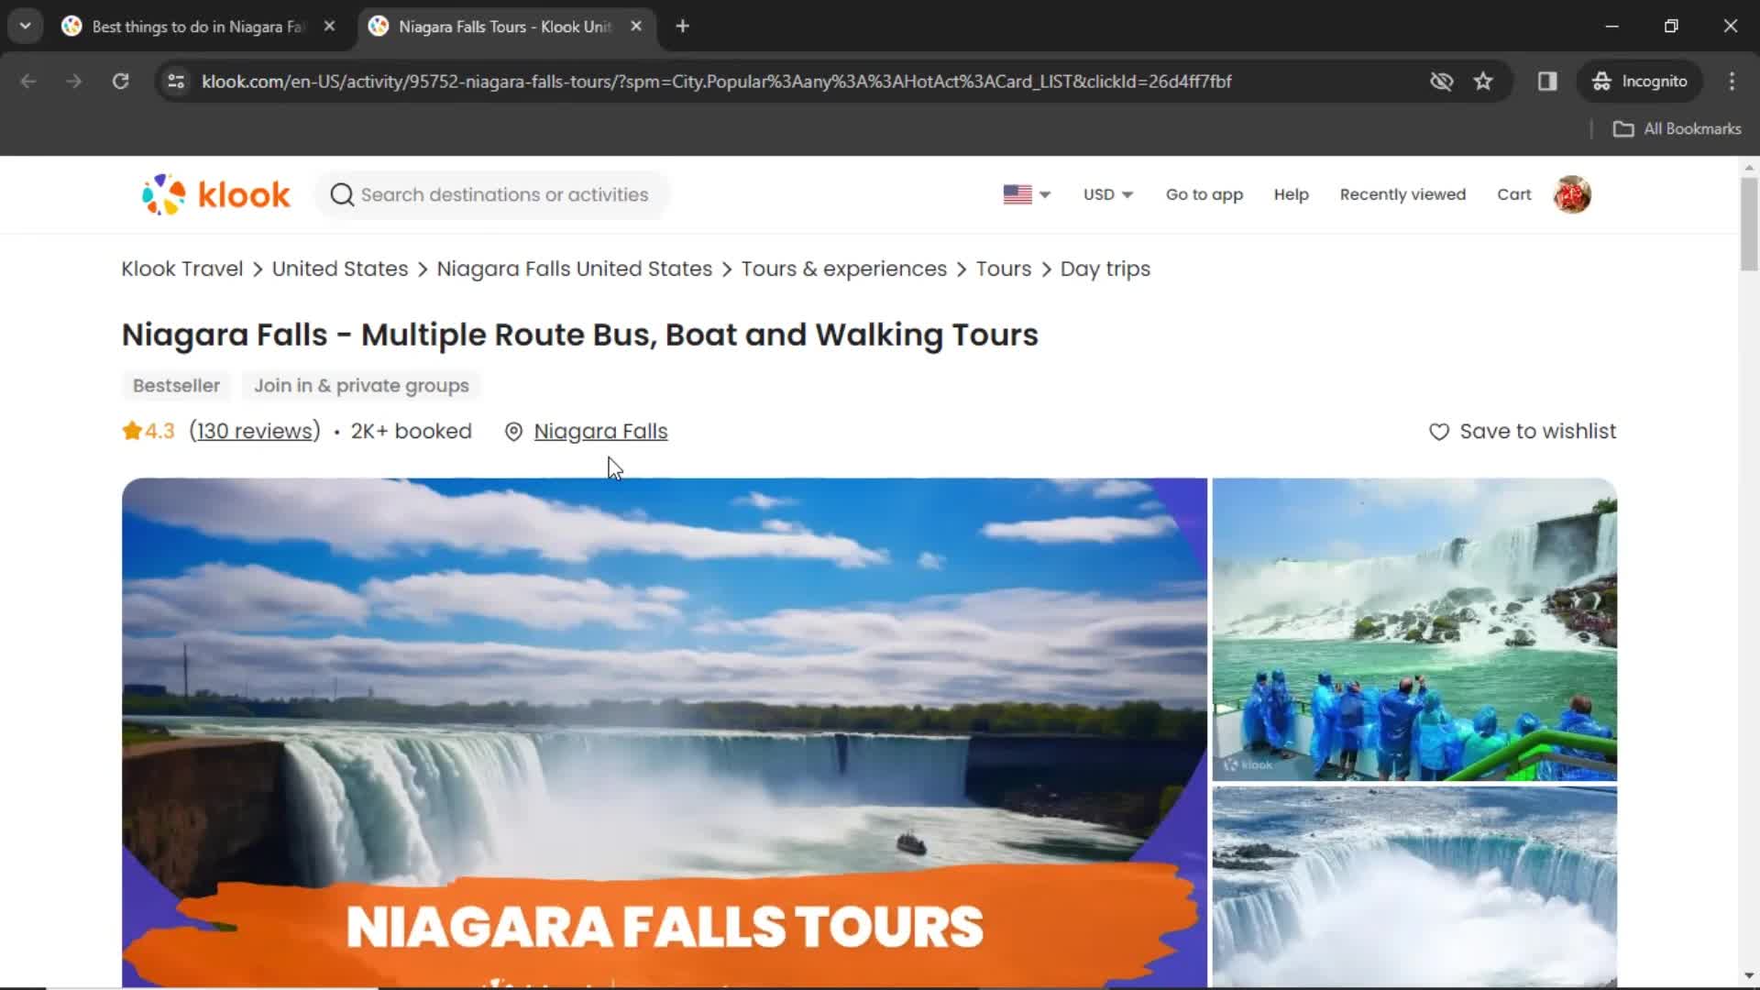
Task: Click the star rating icon
Action: [130, 430]
